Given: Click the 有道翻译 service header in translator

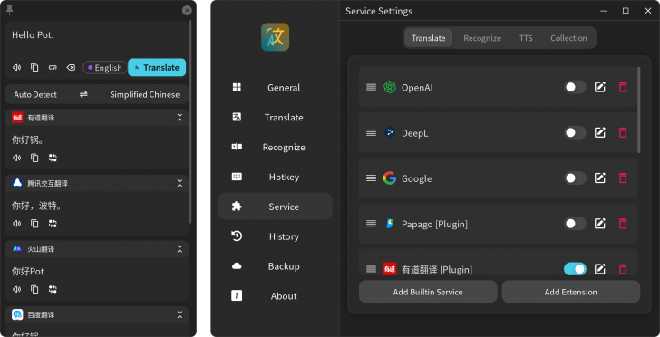Looking at the screenshot, I should pyautogui.click(x=97, y=118).
